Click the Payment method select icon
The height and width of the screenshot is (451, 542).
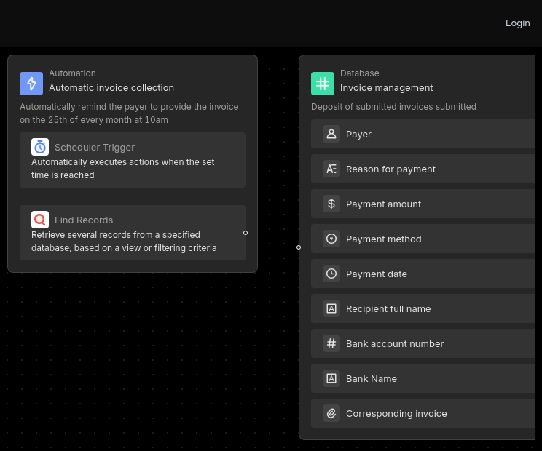pyautogui.click(x=331, y=239)
